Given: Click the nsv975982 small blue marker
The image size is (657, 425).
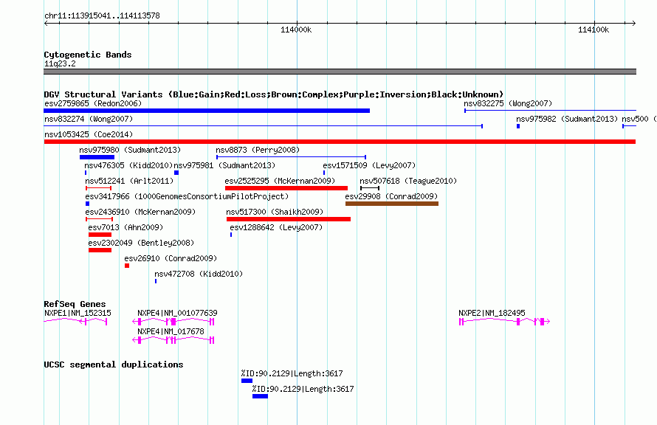Looking at the screenshot, I should point(518,126).
